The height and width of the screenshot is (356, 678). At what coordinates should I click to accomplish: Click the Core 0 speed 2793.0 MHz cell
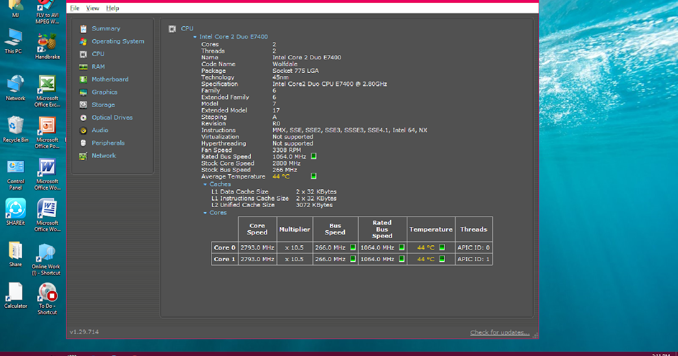tap(257, 248)
